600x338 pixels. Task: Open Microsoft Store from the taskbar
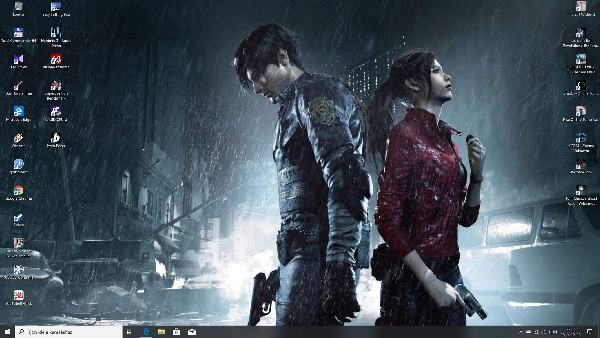[176, 332]
